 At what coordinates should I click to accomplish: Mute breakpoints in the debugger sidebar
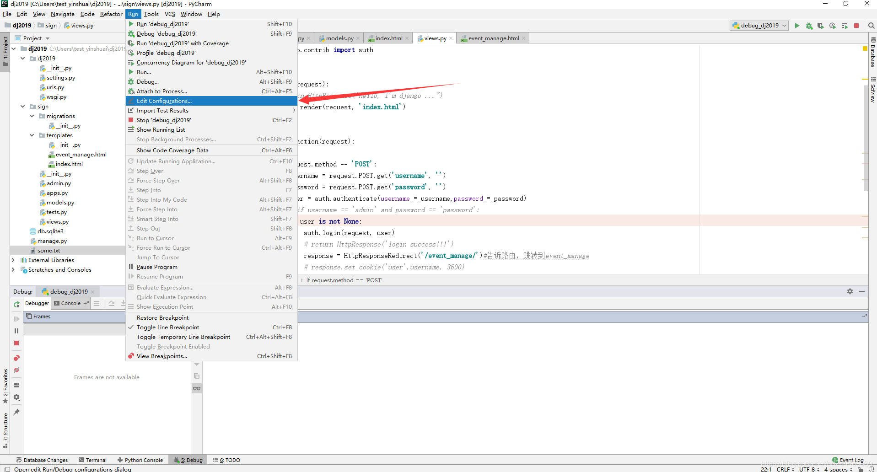[16, 370]
